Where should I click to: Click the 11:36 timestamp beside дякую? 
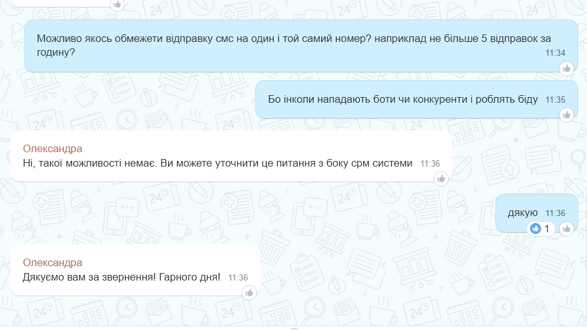click(x=555, y=214)
